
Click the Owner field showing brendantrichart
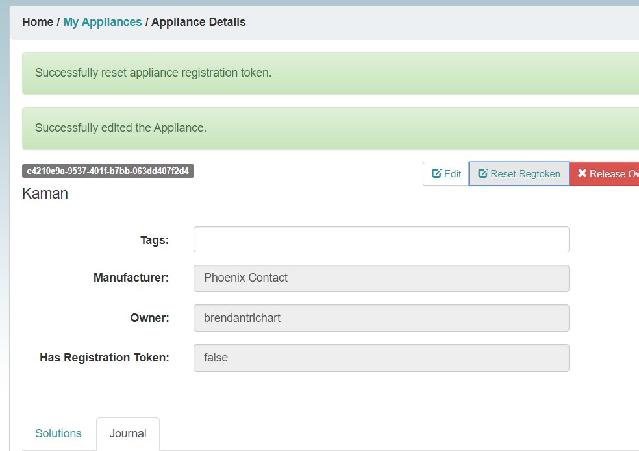coord(381,318)
